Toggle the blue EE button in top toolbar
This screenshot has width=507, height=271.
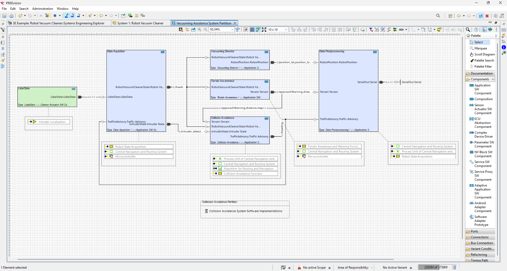click(481, 16)
